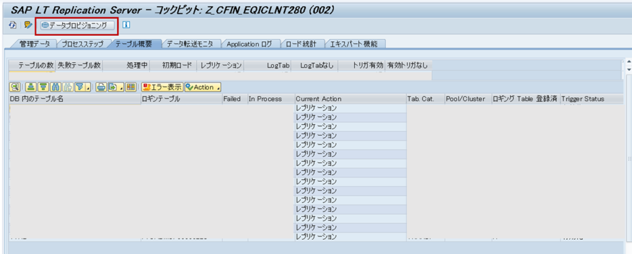The image size is (632, 254).
Task: Click the refresh icon in the top toolbar
Action: (x=12, y=25)
